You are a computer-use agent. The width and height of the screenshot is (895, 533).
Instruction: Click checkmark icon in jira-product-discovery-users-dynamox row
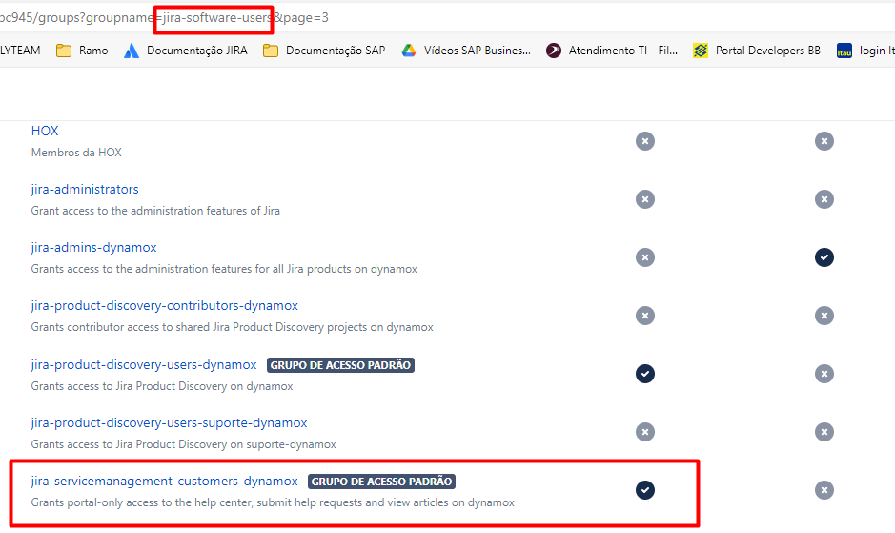pyautogui.click(x=645, y=374)
